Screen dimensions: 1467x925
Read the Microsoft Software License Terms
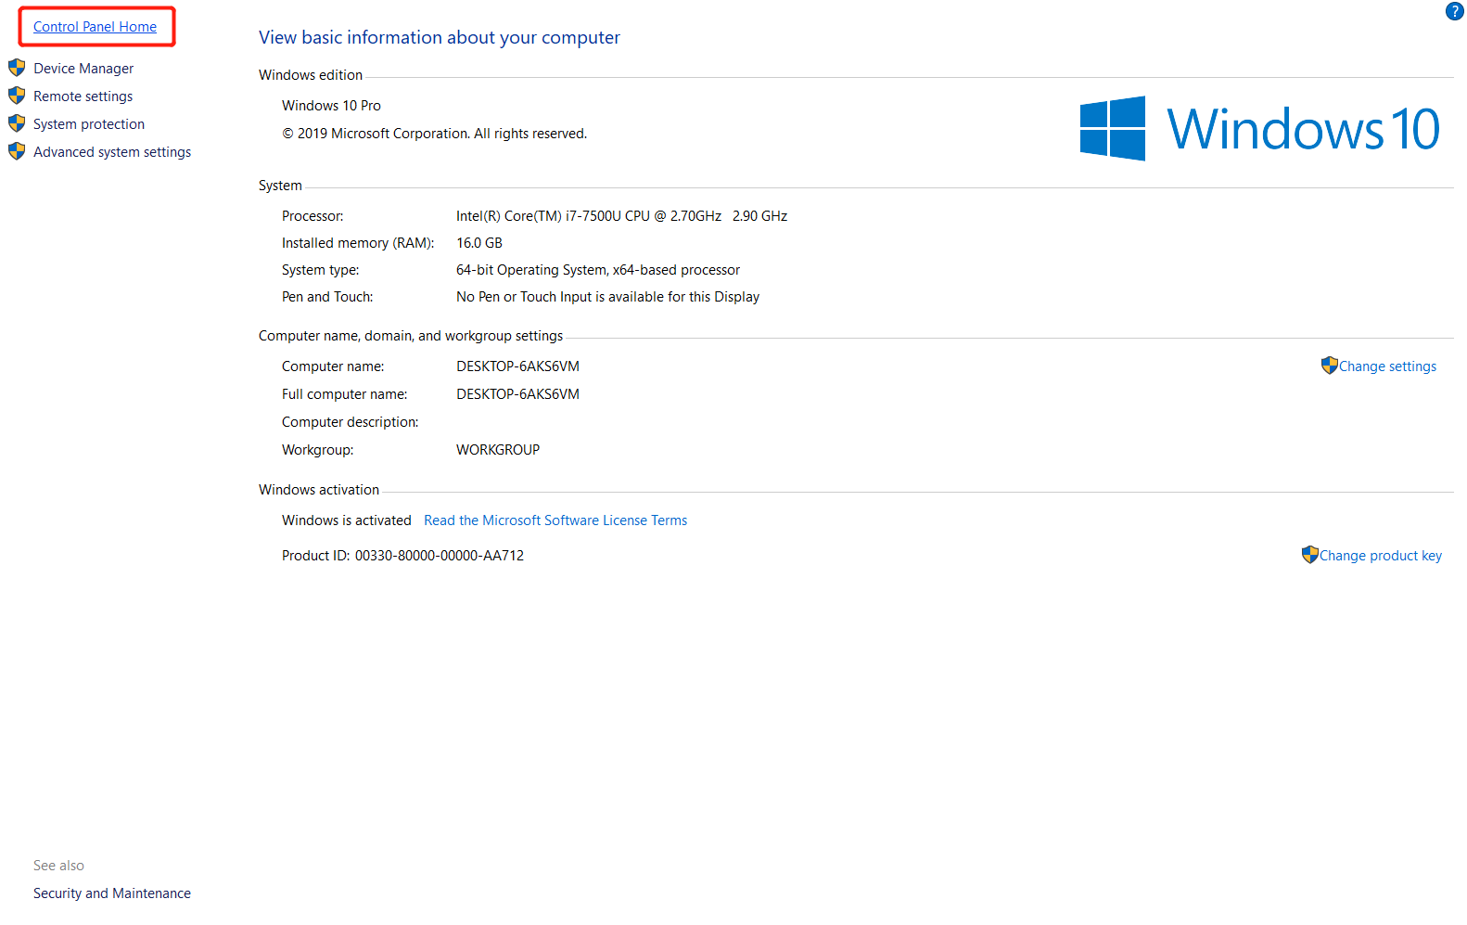[x=555, y=520]
